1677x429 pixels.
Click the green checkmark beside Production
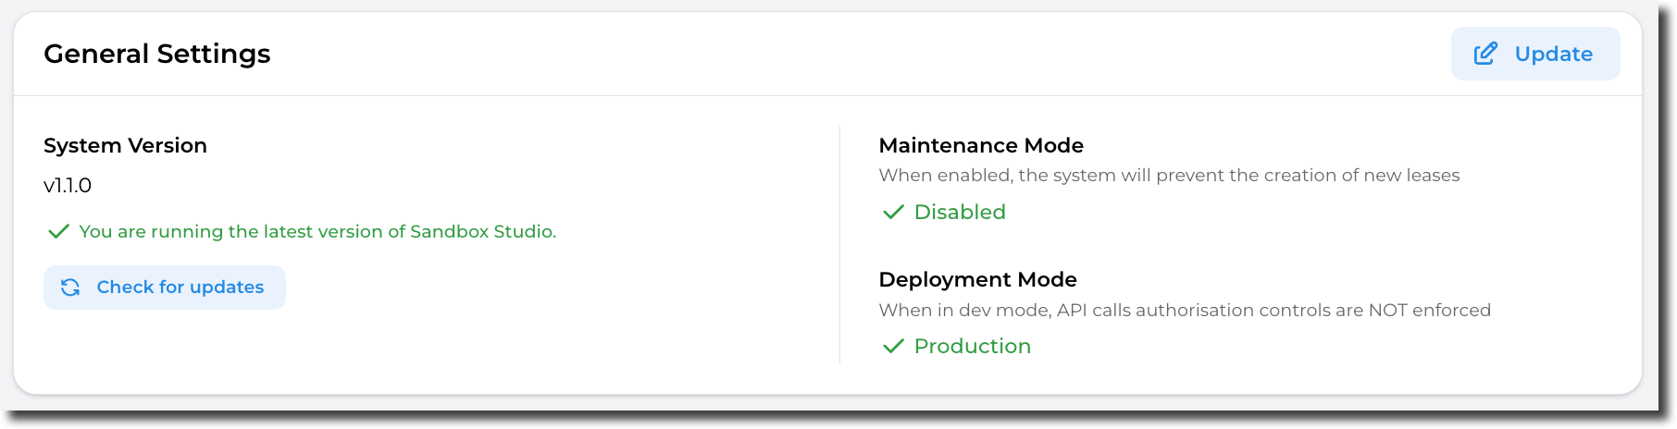pyautogui.click(x=893, y=347)
